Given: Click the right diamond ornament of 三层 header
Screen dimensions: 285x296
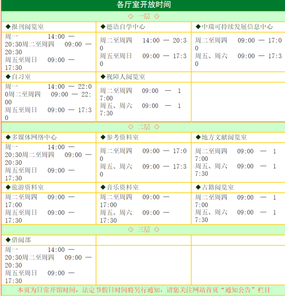Looking at the screenshot, I should [x=157, y=230].
